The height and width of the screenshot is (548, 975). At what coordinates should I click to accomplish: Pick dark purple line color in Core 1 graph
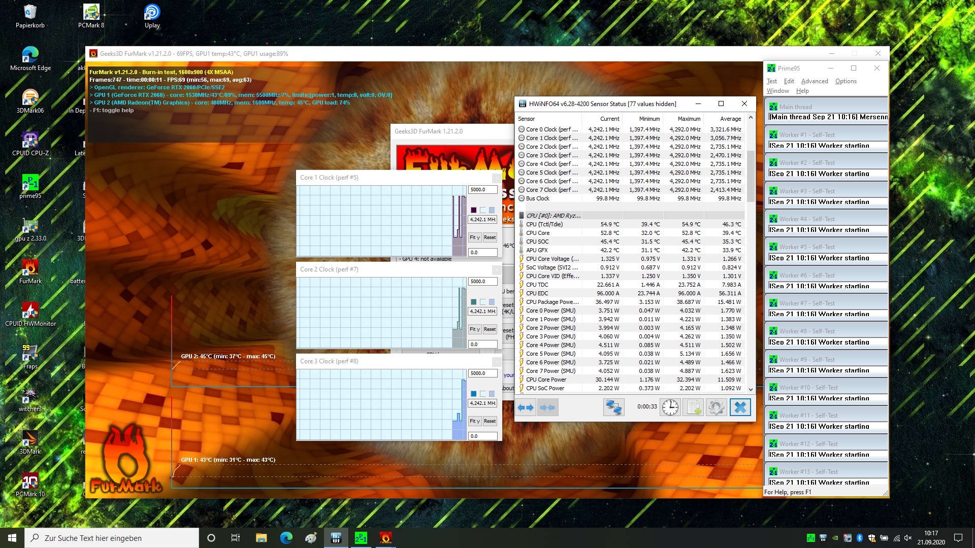point(474,210)
